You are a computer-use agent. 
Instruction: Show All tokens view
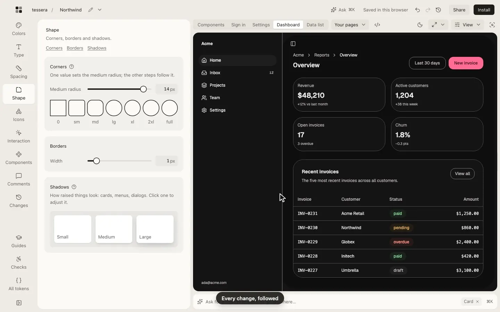point(19,284)
